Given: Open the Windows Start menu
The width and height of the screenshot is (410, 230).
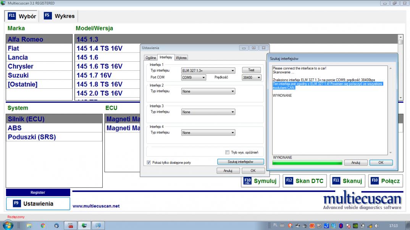Looking at the screenshot, I should [x=8, y=225].
